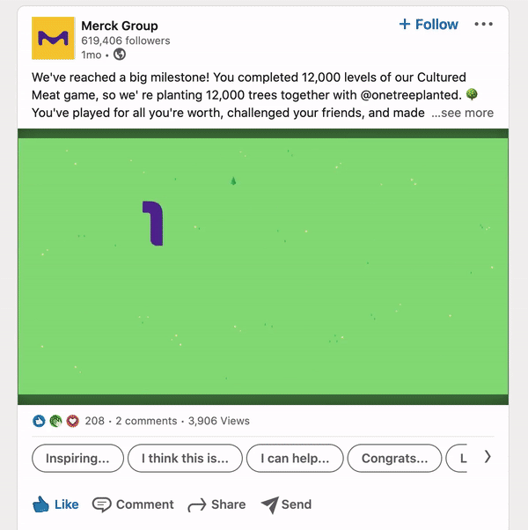The width and height of the screenshot is (528, 530).
Task: Open the three-dot post options menu
Action: (x=483, y=25)
